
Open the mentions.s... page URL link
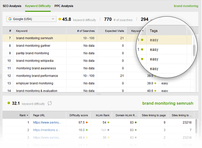click(46, 130)
